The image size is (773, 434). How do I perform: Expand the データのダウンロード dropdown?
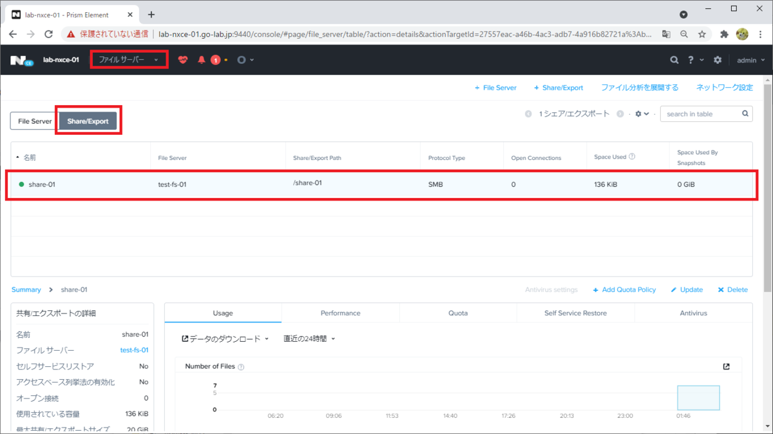225,339
